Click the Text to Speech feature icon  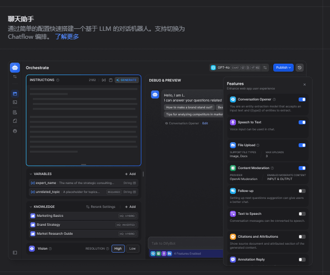click(x=233, y=214)
